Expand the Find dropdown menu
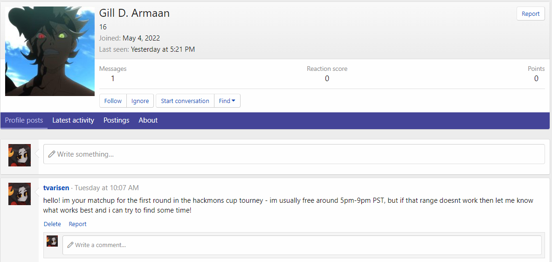This screenshot has width=552, height=262. 227,101
